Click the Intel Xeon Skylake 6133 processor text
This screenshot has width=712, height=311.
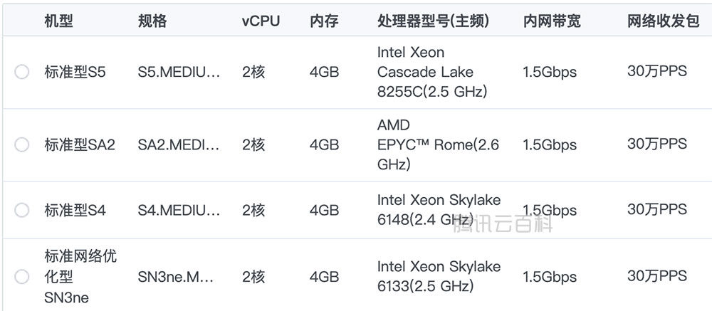tap(439, 276)
